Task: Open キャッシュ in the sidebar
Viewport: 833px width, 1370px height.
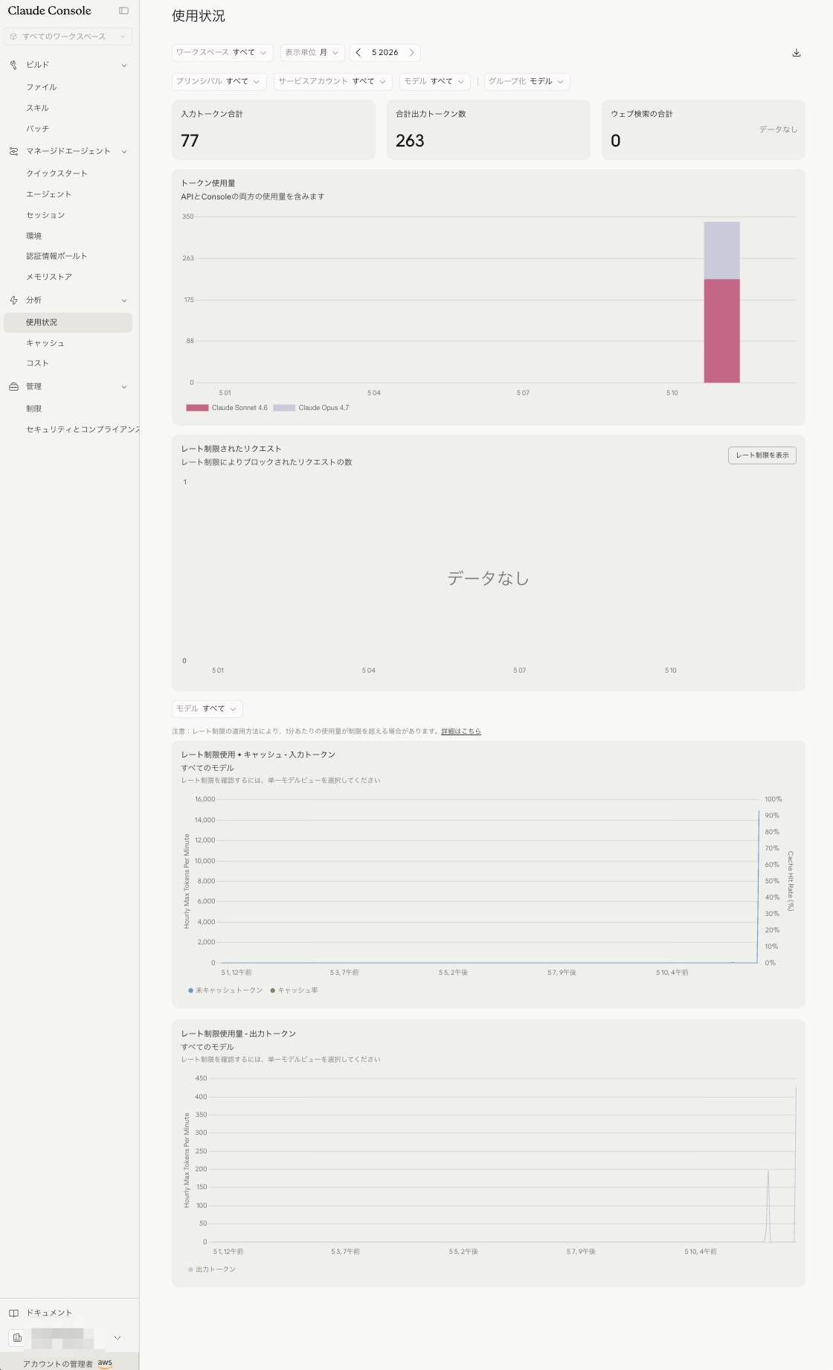Action: pos(45,343)
